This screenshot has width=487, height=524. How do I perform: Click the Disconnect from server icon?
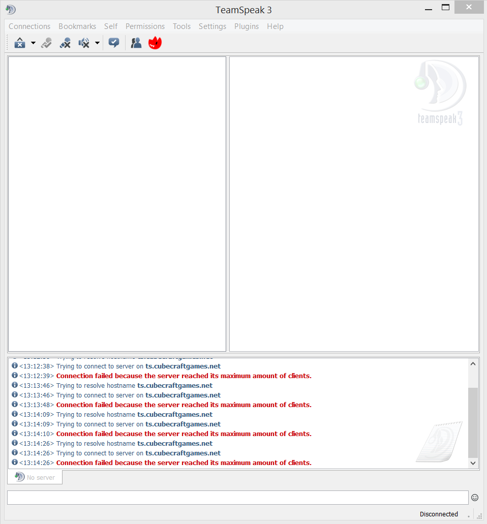pyautogui.click(x=65, y=43)
